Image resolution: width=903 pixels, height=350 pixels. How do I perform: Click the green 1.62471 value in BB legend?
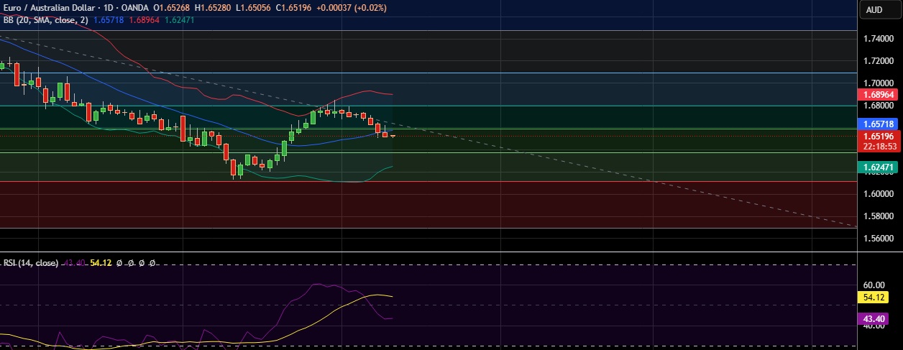pyautogui.click(x=180, y=20)
